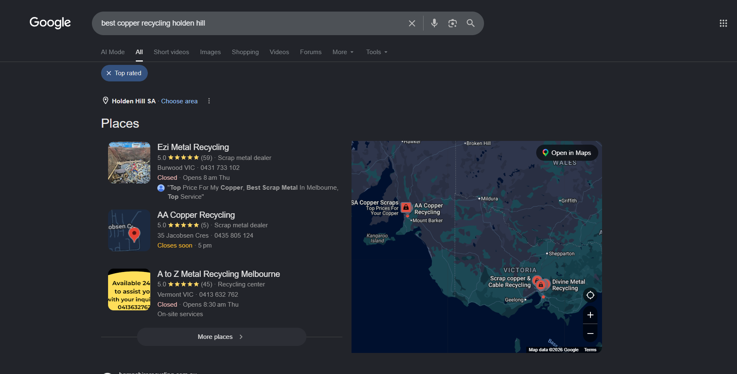Show my location on the map
The height and width of the screenshot is (374, 737).
coord(590,295)
